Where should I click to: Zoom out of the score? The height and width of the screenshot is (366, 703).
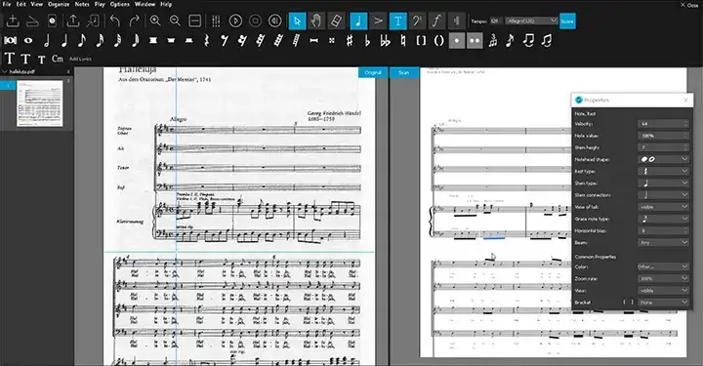[x=175, y=21]
